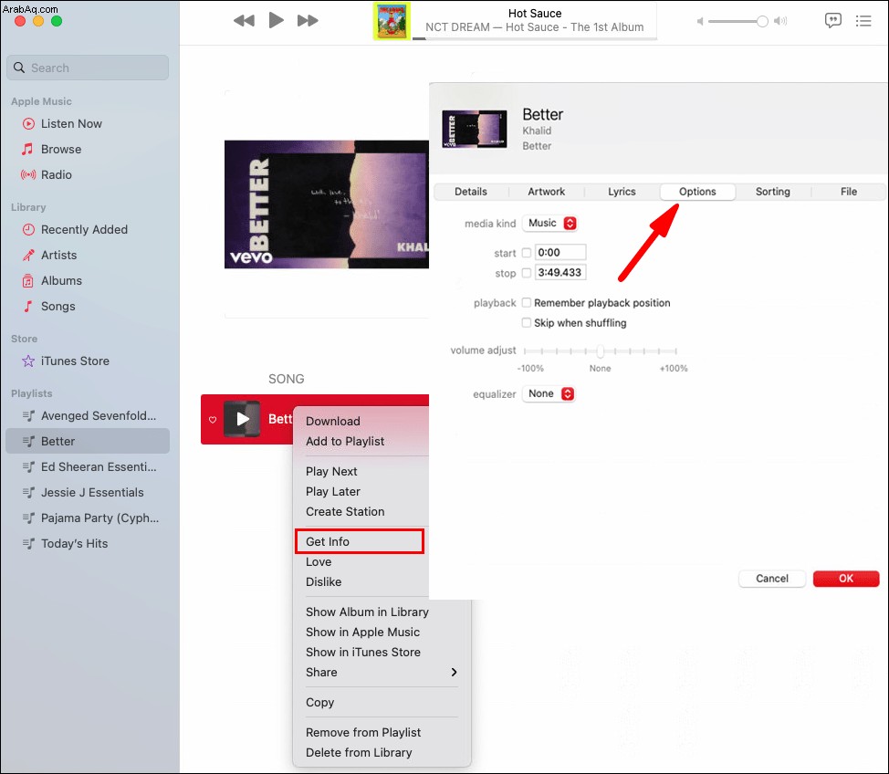Viewport: 889px width, 774px height.
Task: Click the heart icon on Better song row
Action: tap(213, 420)
